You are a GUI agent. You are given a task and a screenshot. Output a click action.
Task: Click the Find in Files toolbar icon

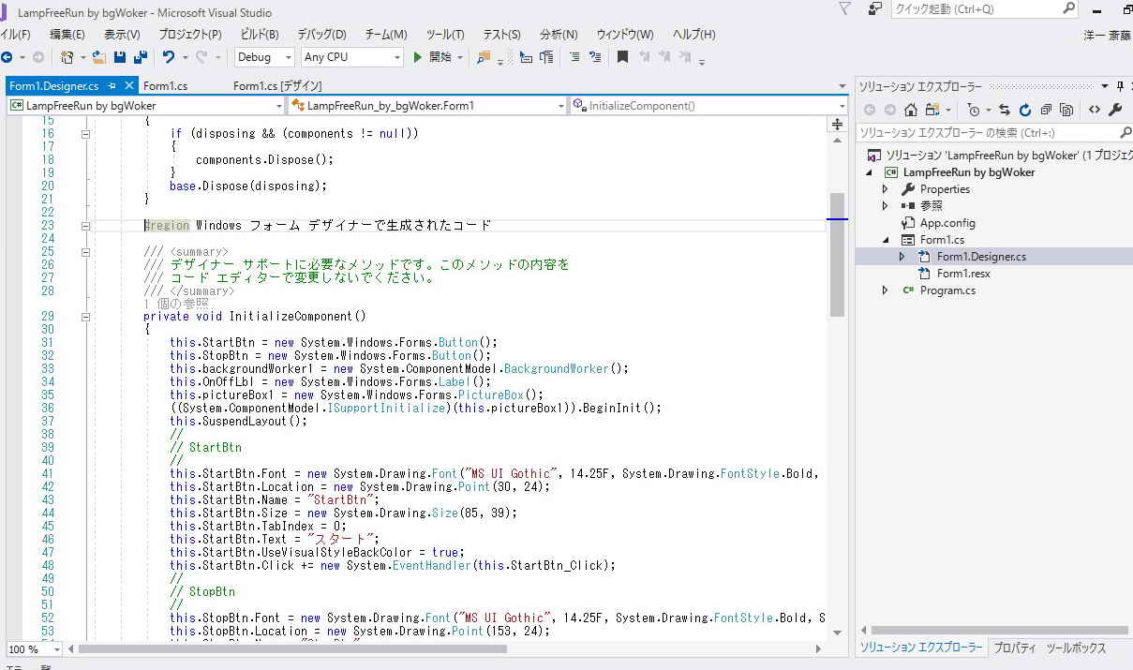click(484, 57)
